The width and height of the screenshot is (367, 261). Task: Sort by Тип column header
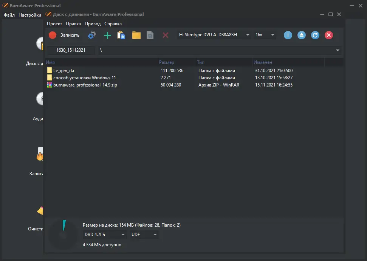tap(225, 62)
